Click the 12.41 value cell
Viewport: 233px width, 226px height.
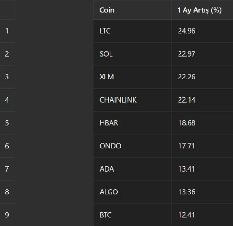(x=202, y=215)
